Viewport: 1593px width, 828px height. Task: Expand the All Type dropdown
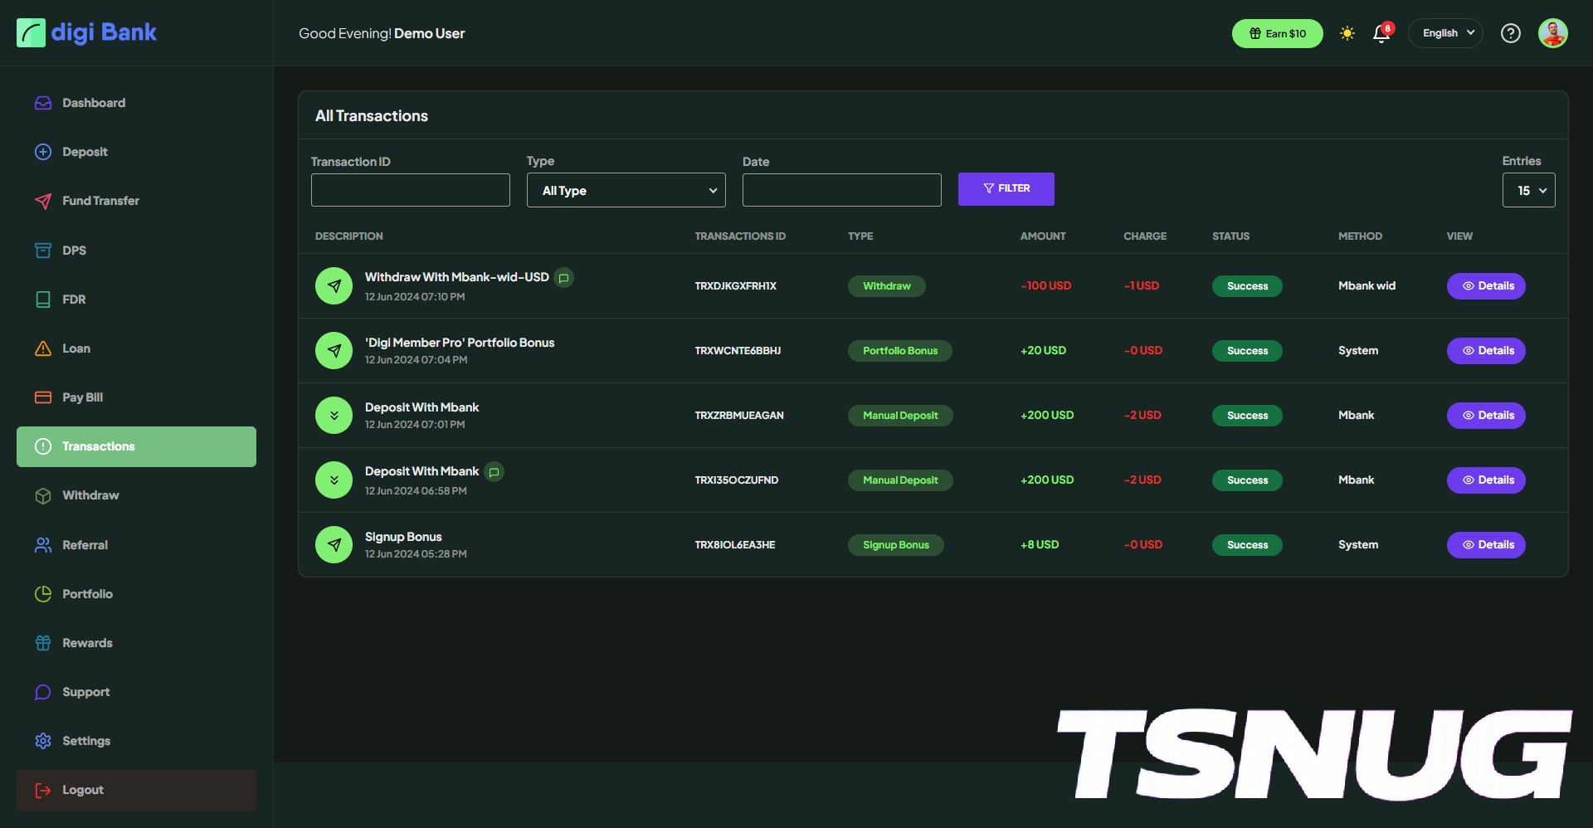(626, 191)
